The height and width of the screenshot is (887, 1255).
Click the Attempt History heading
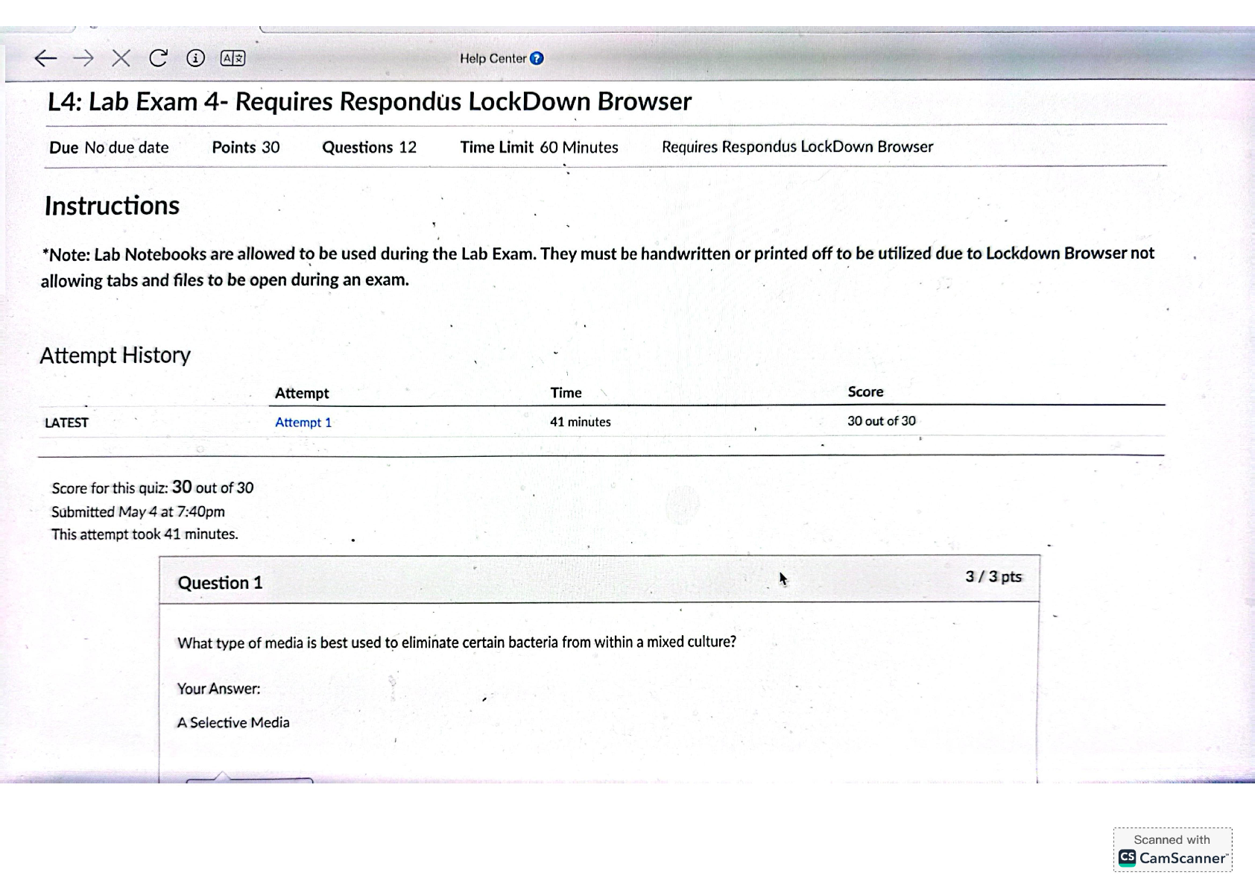(115, 356)
